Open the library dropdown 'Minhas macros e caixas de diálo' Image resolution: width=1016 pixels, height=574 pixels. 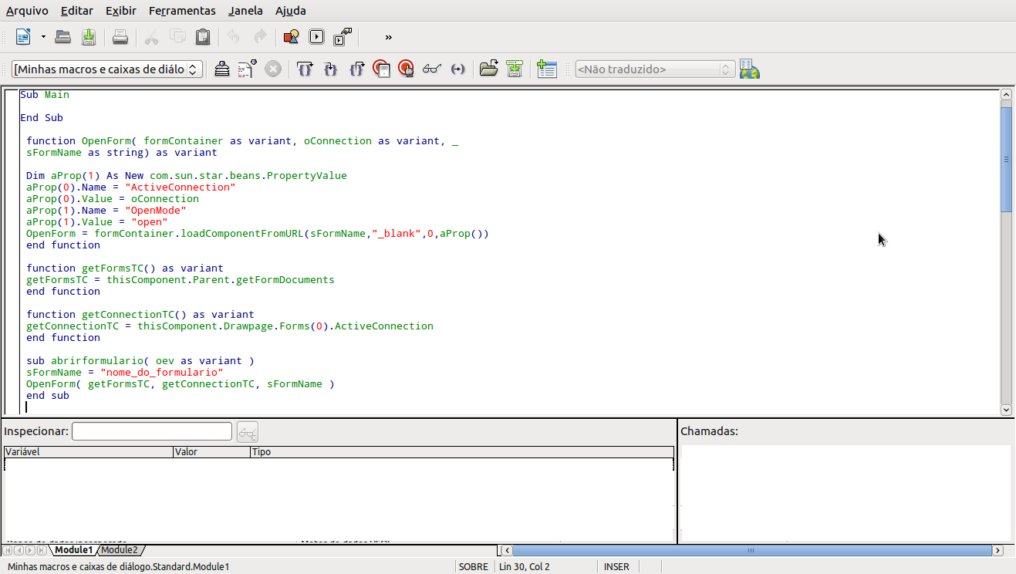point(108,69)
